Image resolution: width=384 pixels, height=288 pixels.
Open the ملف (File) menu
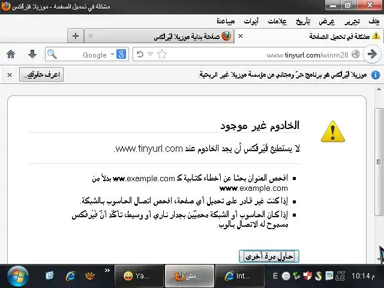(x=374, y=22)
